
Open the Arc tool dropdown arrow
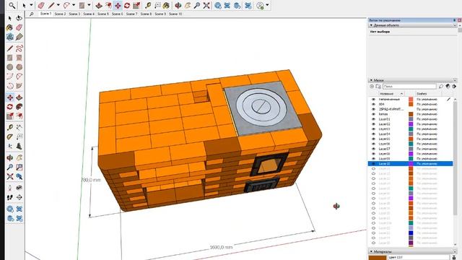click(x=74, y=5)
